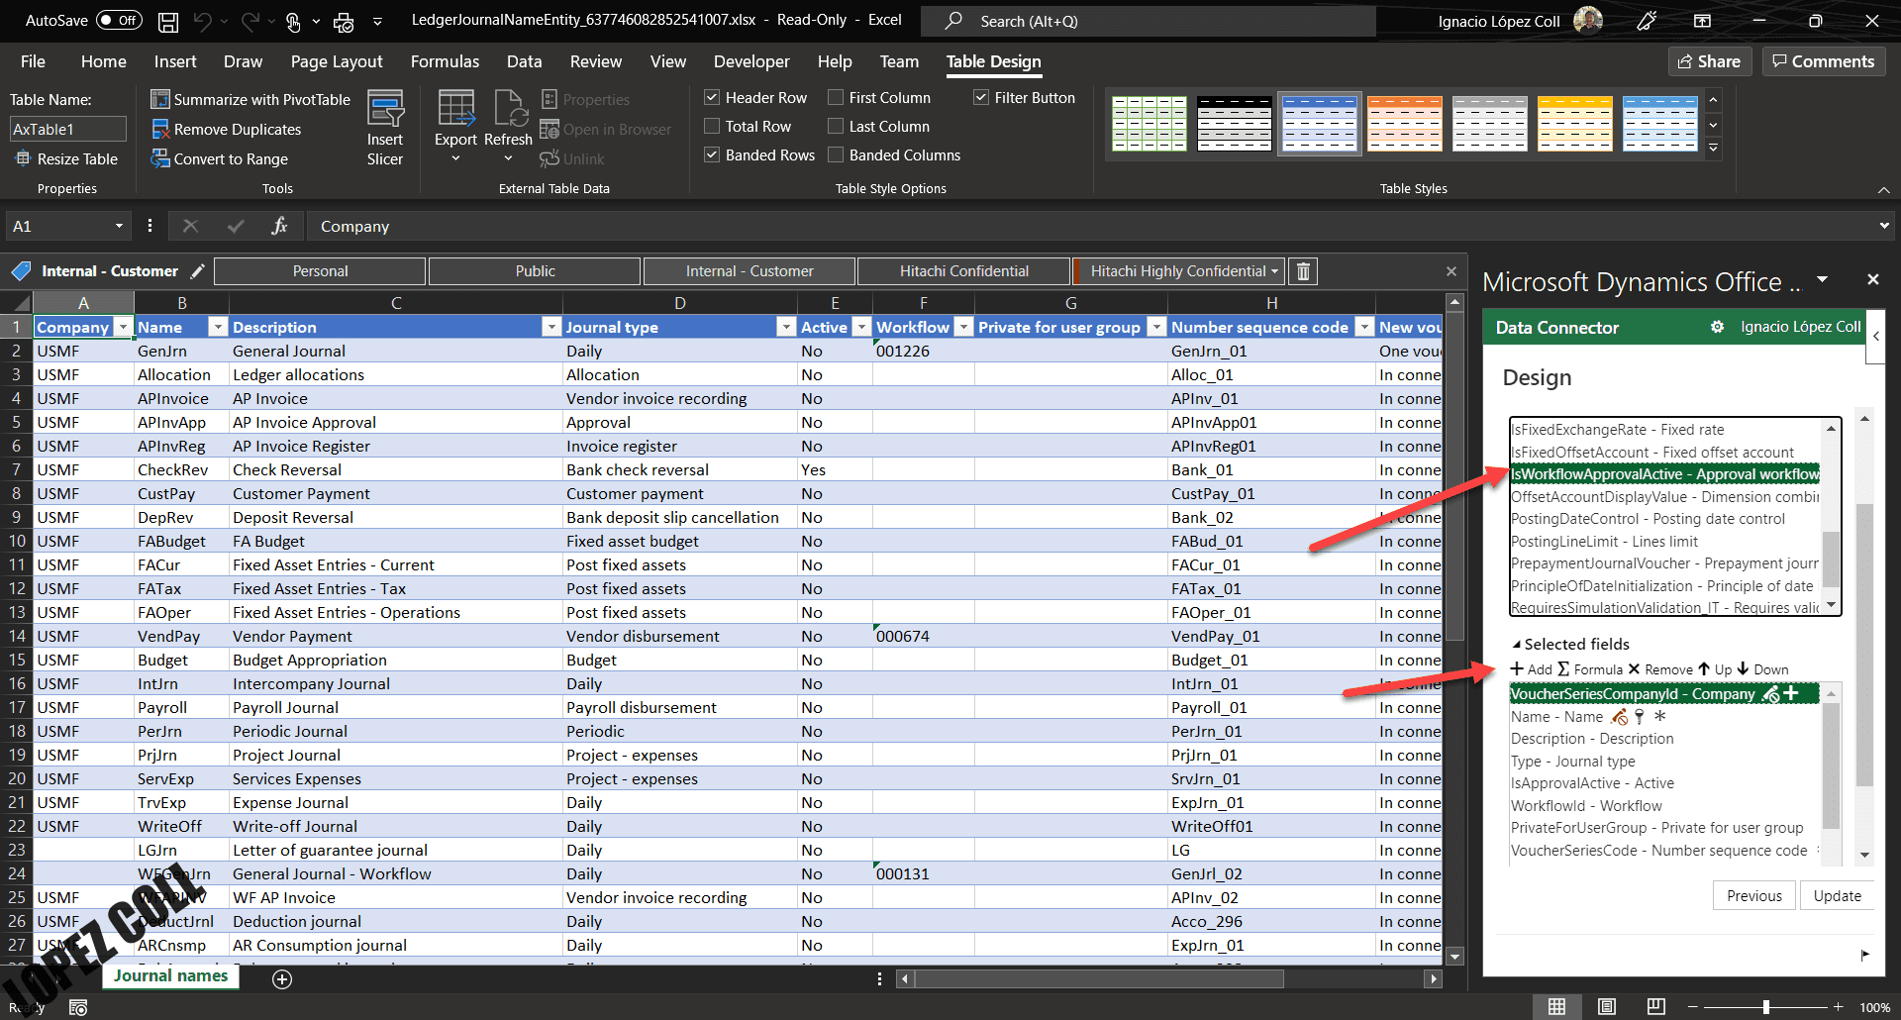This screenshot has height=1020, width=1901.
Task: Open the Company column filter dropdown
Action: (x=122, y=326)
